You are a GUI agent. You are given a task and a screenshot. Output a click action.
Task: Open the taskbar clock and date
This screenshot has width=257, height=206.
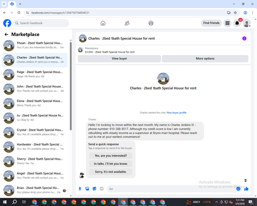(x=240, y=202)
